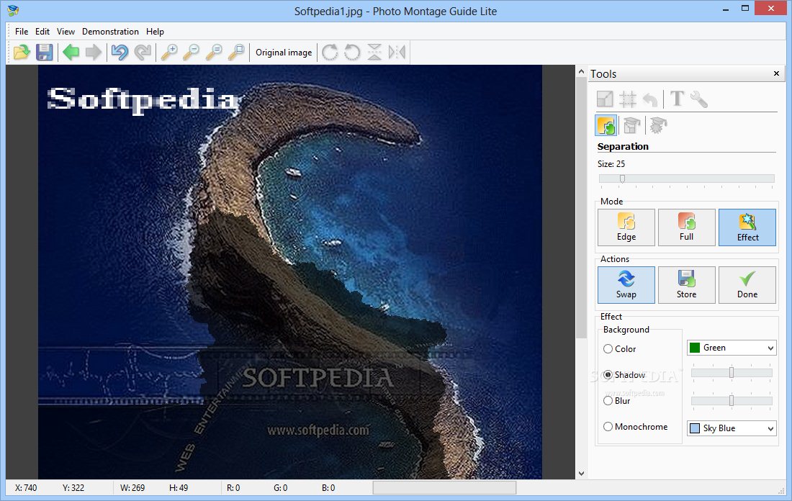Open the Green color dropdown
This screenshot has width=792, height=501.
point(732,348)
